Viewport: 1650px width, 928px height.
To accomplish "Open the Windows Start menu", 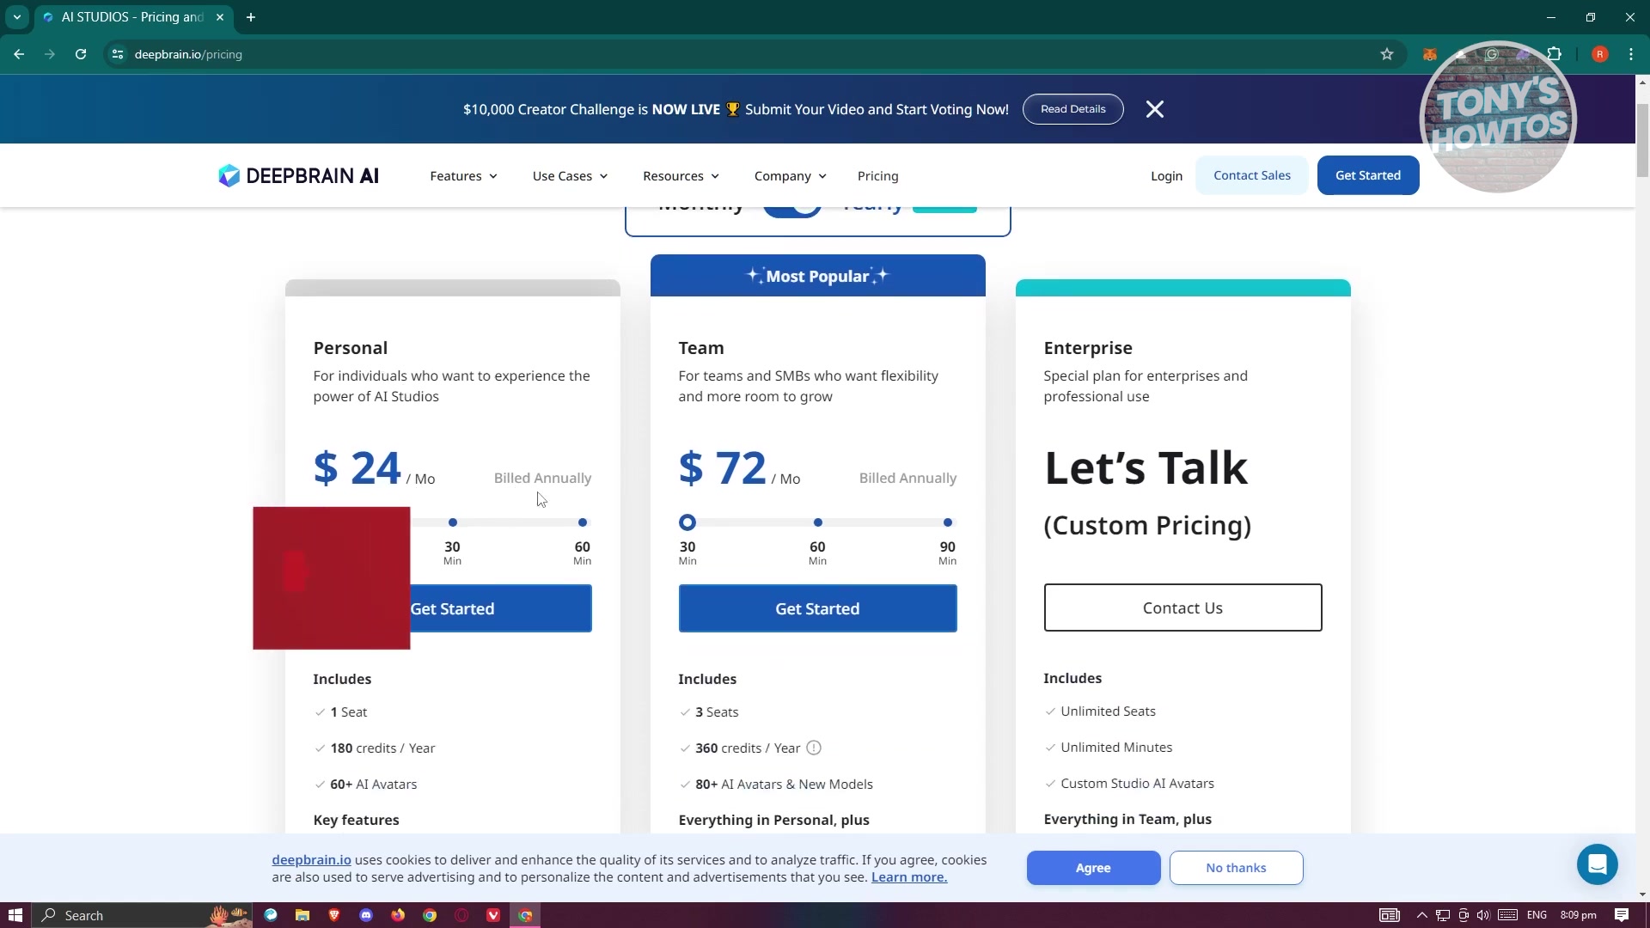I will [x=15, y=915].
